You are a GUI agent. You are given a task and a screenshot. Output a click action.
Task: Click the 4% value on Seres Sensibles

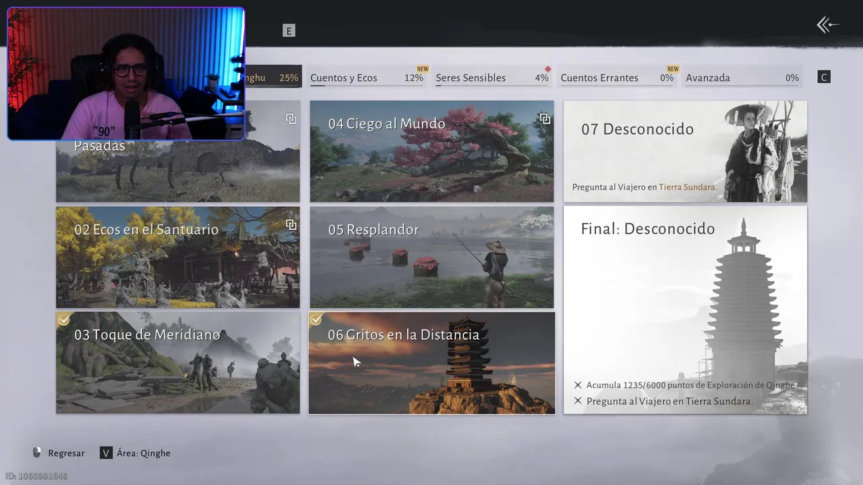541,78
